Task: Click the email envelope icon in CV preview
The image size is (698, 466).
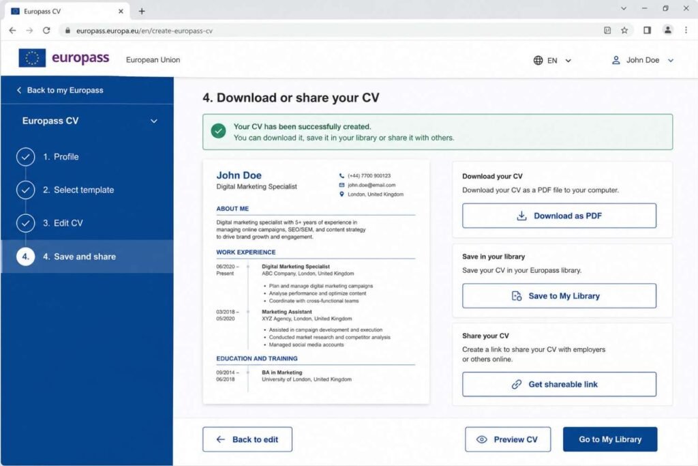Action: (342, 185)
